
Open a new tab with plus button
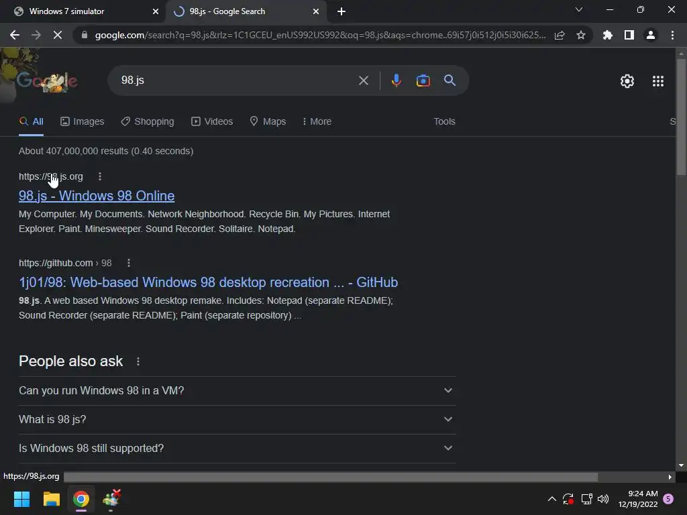coord(341,11)
